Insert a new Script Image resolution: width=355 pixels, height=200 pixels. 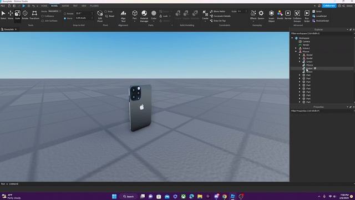317,11
